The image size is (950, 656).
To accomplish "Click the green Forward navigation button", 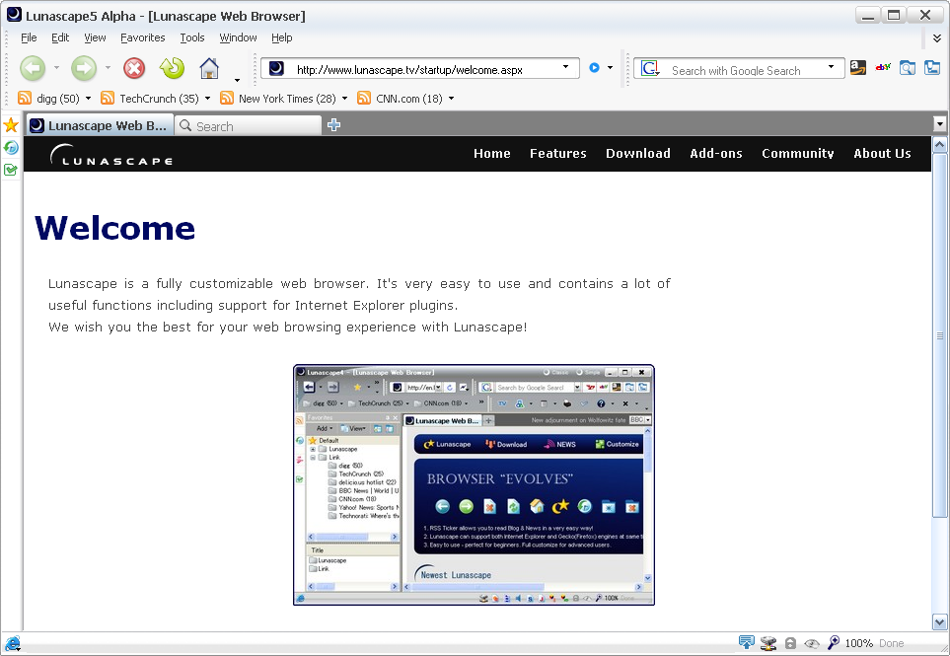I will 84,68.
